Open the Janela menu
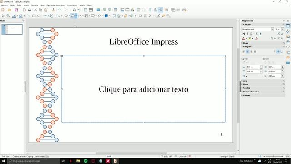Screen dimensions: 291x164 coord(82,5)
